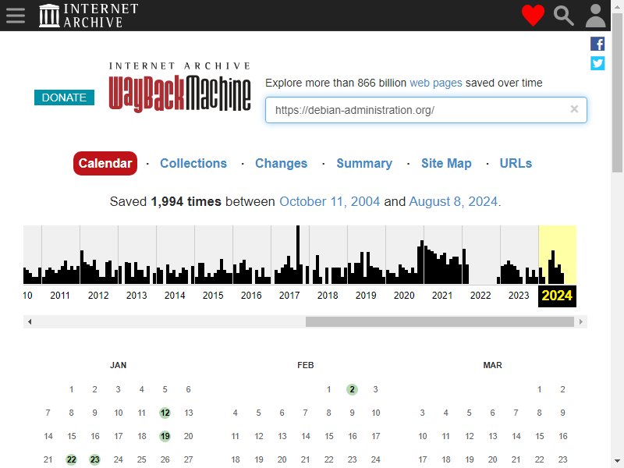Open the search magnifier icon
624x468 pixels.
coord(563,16)
